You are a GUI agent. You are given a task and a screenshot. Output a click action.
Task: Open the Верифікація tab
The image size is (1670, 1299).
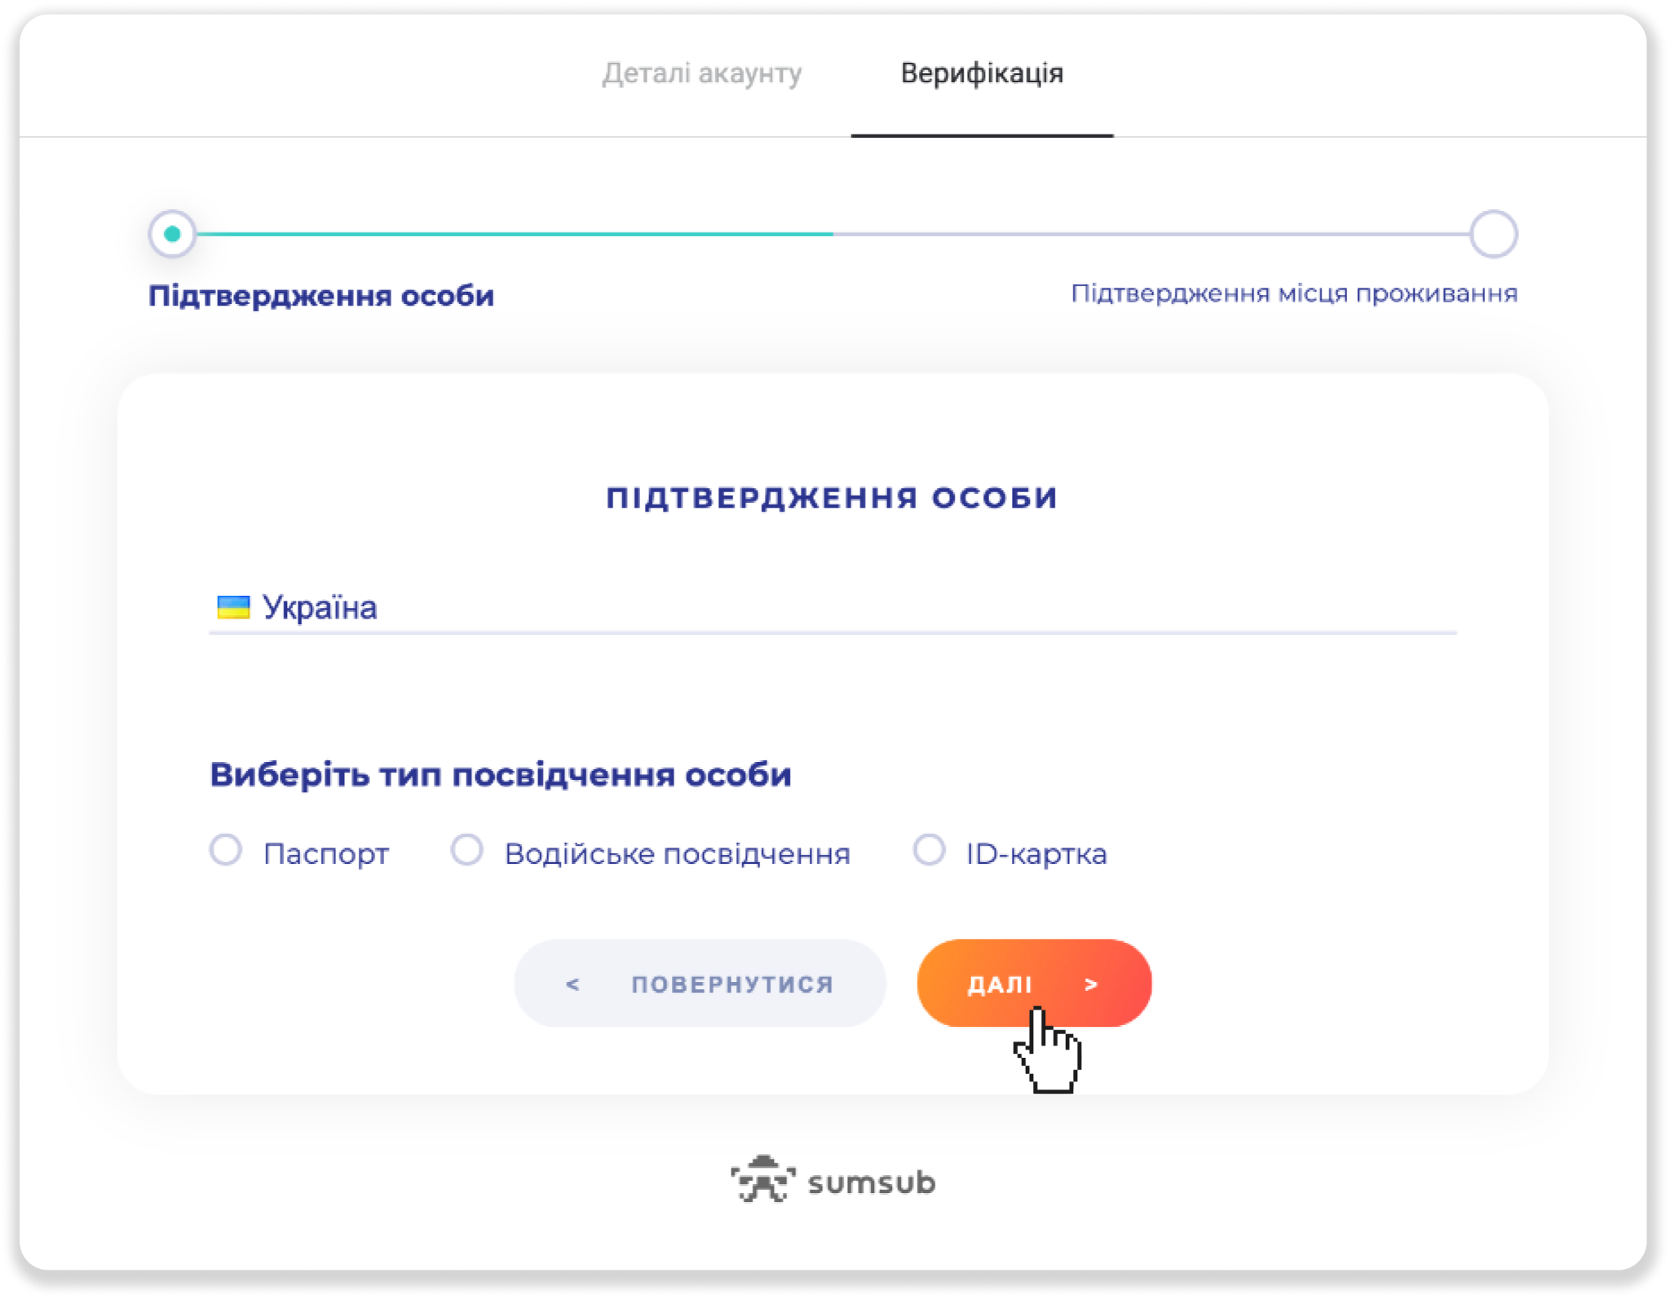pos(981,73)
